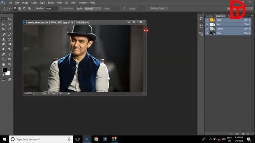Screen dimensions: 255x143
Task: Switch to the Layers tab
Action: point(210,16)
